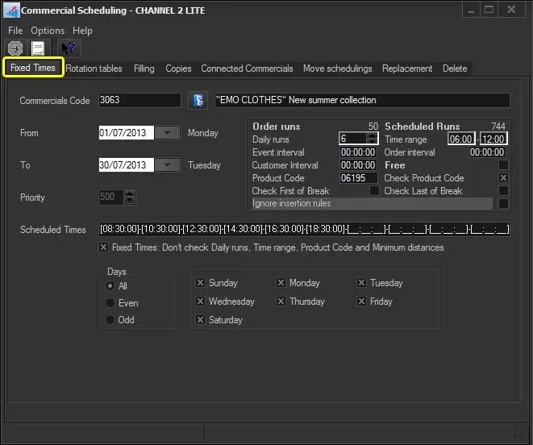Click the commercial lookup icon beside code field
This screenshot has width=533, height=445.
click(x=198, y=101)
